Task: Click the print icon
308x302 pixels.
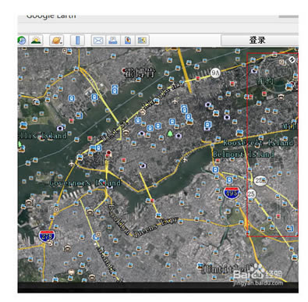Action: (113, 41)
